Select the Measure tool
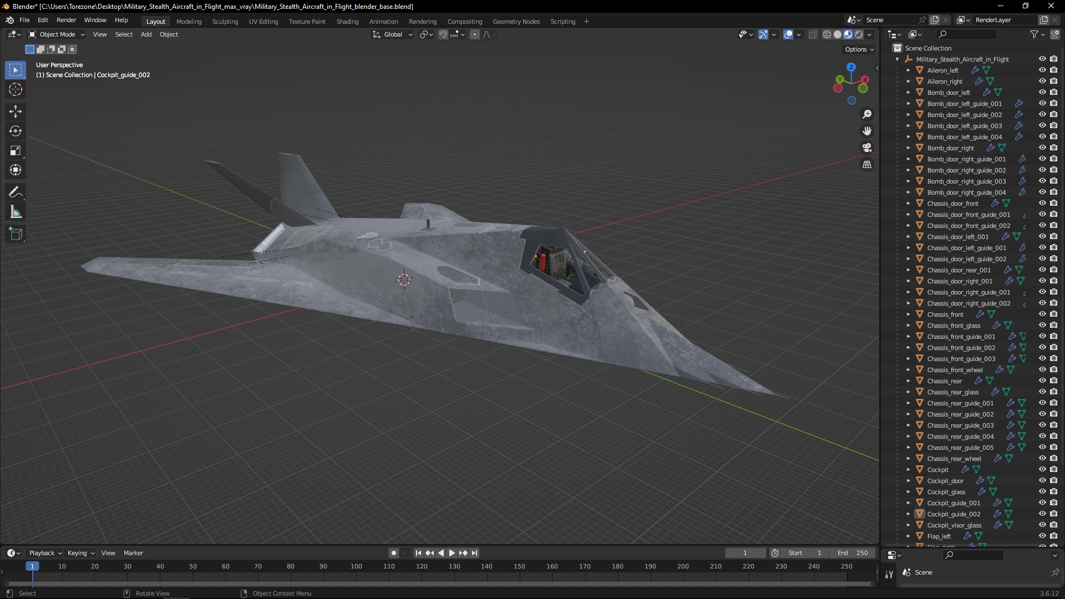Viewport: 1065px width, 599px height. pos(16,212)
